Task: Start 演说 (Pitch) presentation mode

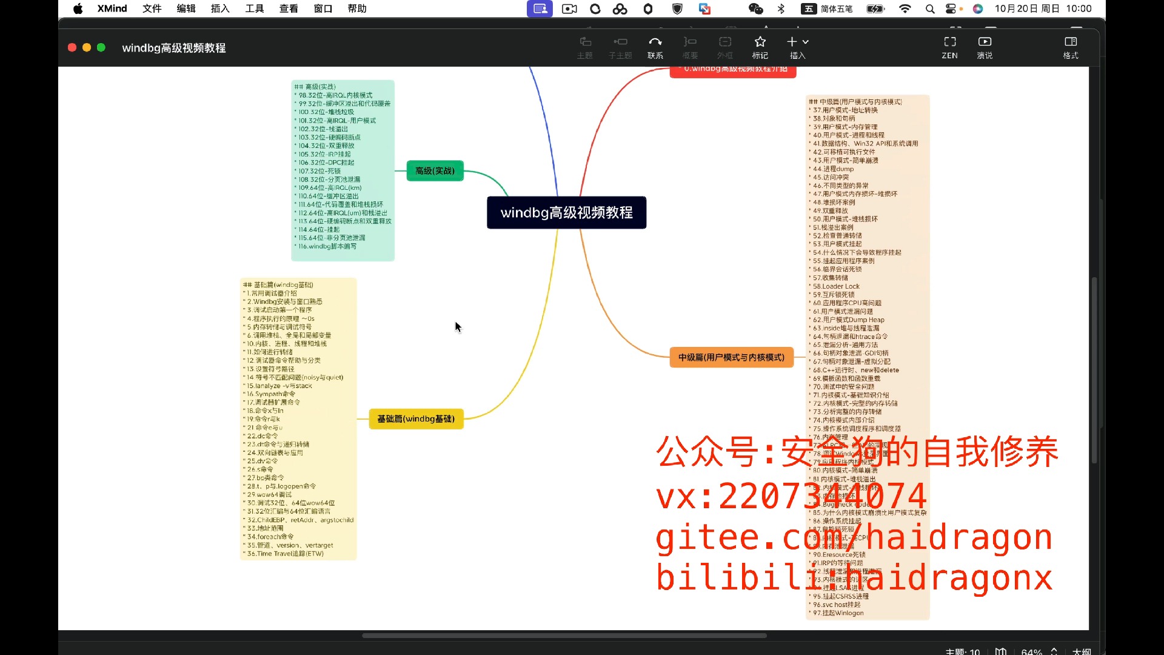Action: [x=985, y=47]
